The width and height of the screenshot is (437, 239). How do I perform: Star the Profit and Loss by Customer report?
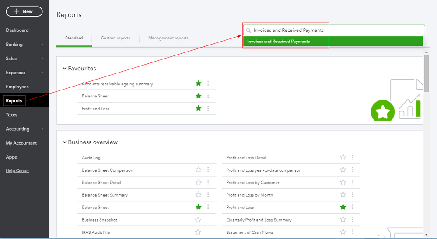pyautogui.click(x=343, y=182)
